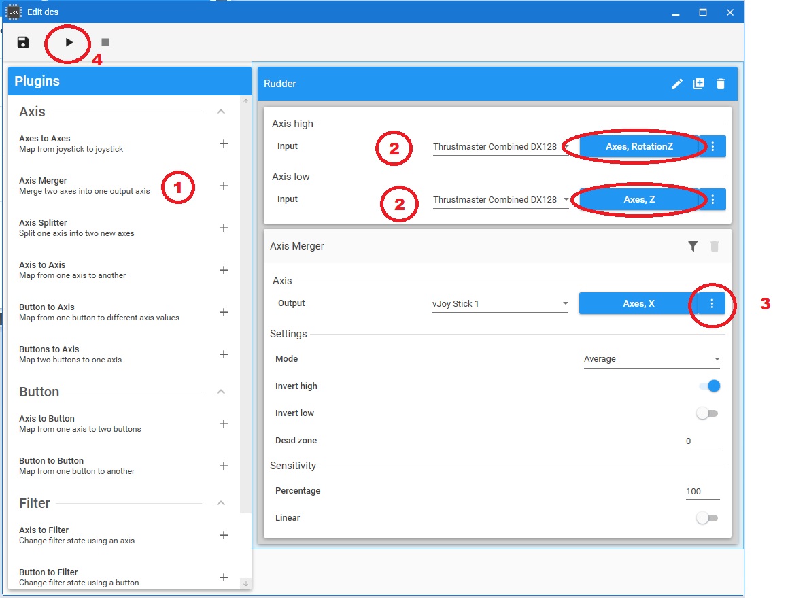Start the profile with the play button

[69, 42]
